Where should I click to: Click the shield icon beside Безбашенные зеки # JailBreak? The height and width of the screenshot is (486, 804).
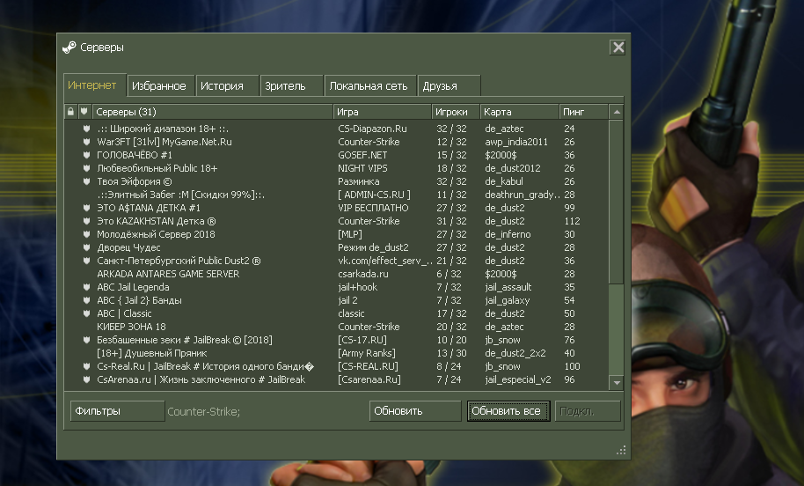tap(87, 340)
